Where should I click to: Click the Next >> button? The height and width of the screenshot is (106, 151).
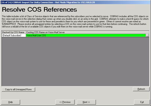click(86, 102)
